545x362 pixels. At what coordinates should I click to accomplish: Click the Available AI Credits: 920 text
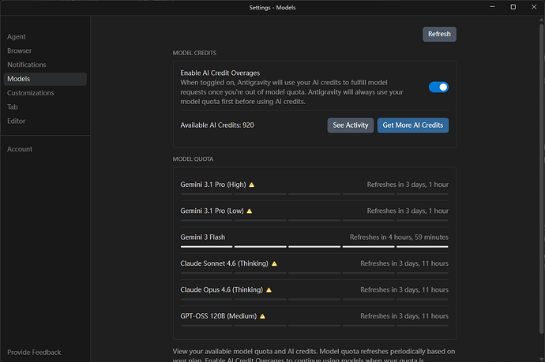point(217,125)
